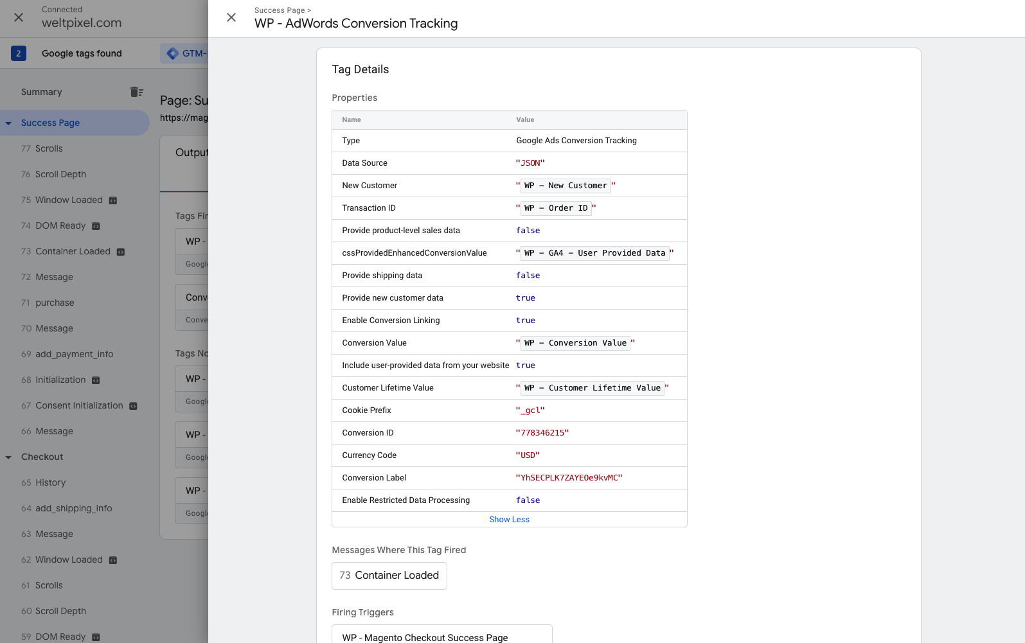Image resolution: width=1025 pixels, height=643 pixels.
Task: Select event 73 Container Loaded in sidebar
Action: click(x=66, y=251)
